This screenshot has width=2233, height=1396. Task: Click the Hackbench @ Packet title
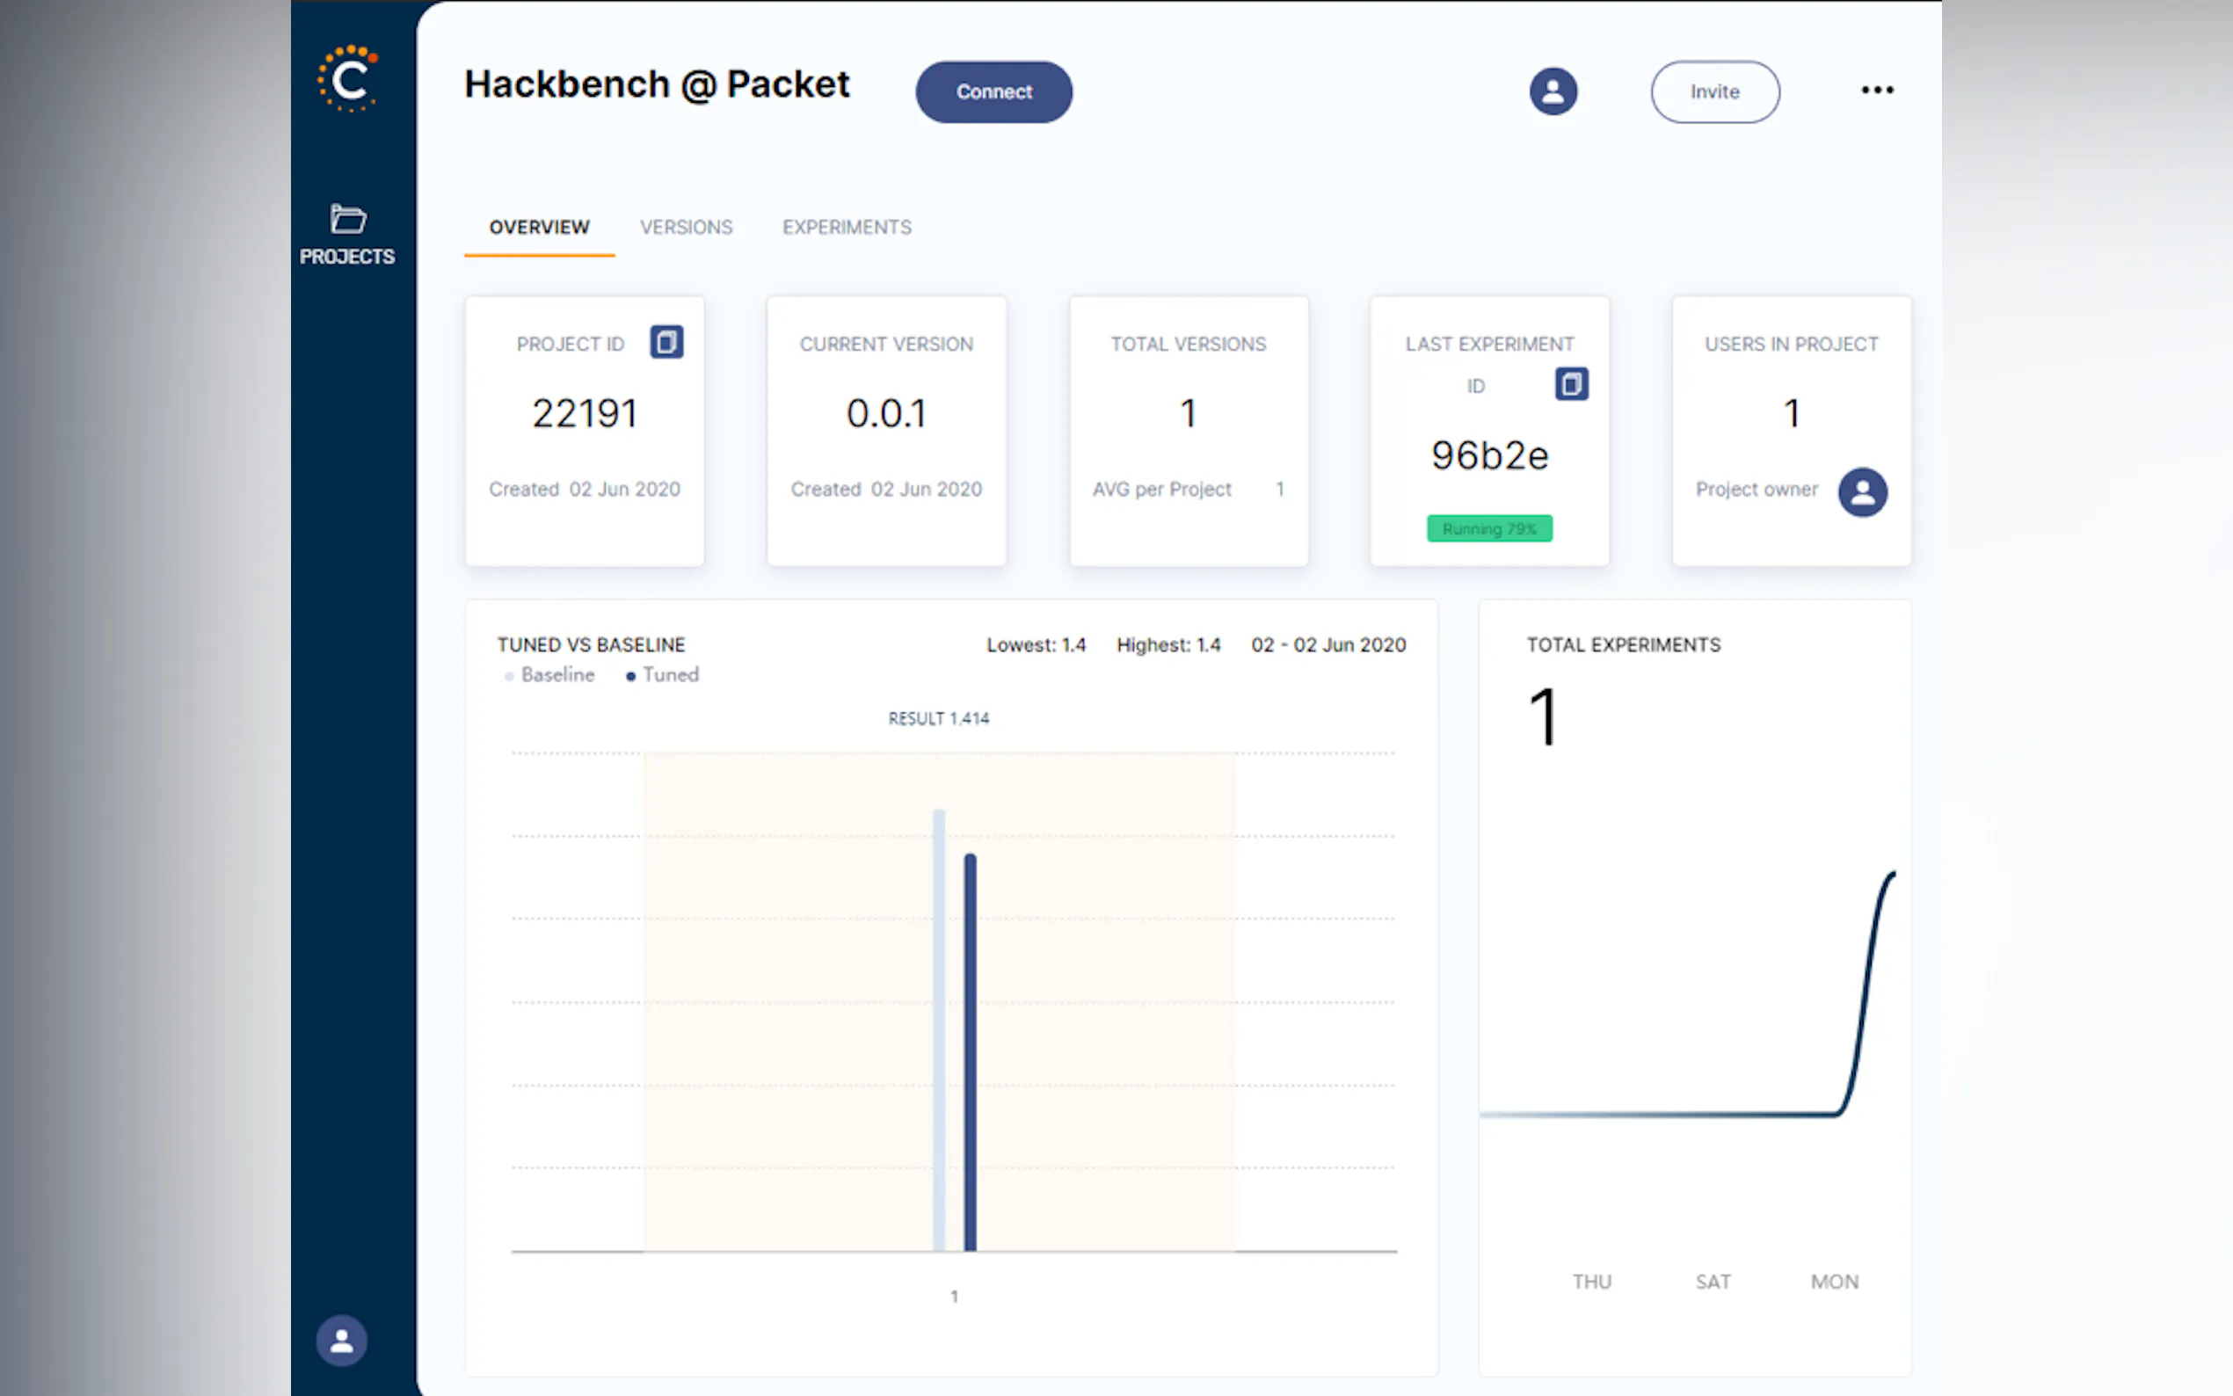pos(657,84)
